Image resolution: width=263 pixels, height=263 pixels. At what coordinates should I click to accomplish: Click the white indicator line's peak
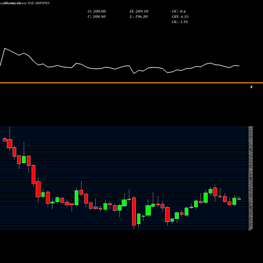[5, 48]
